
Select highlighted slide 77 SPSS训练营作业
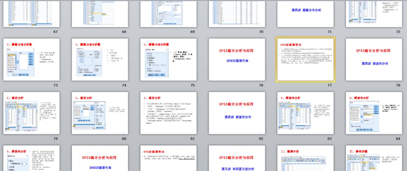tap(306, 60)
